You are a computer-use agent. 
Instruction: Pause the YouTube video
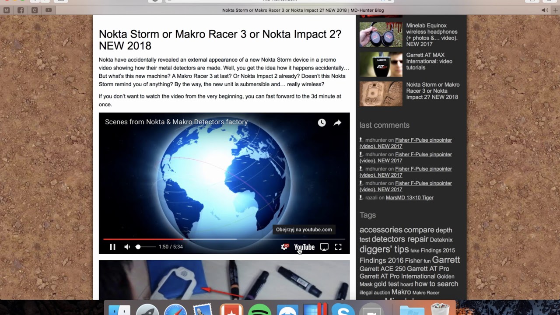(112, 247)
